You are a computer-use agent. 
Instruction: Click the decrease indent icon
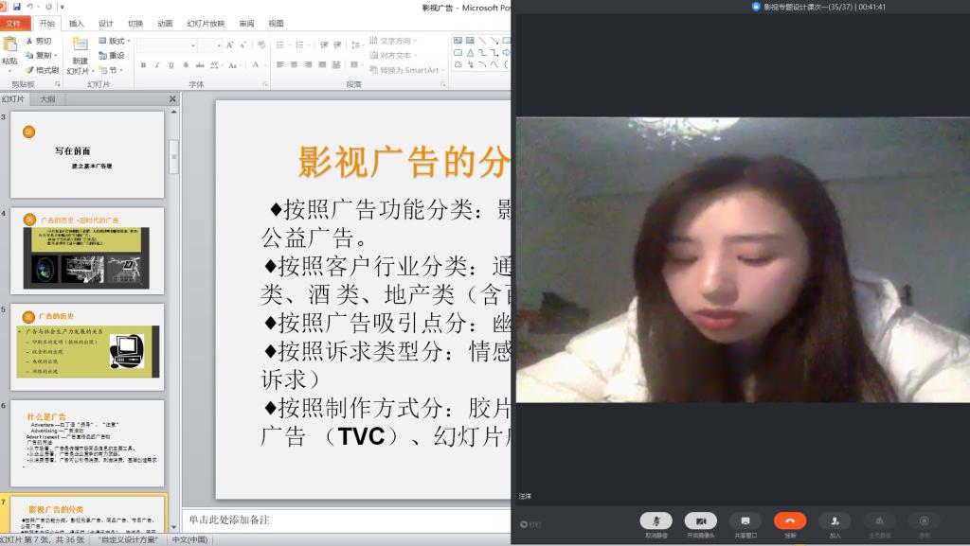pyautogui.click(x=324, y=45)
